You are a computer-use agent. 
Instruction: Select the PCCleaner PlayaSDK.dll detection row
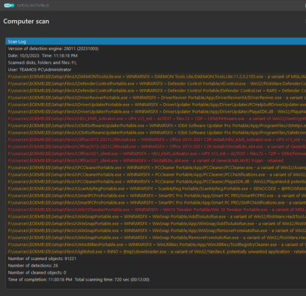[156, 181]
